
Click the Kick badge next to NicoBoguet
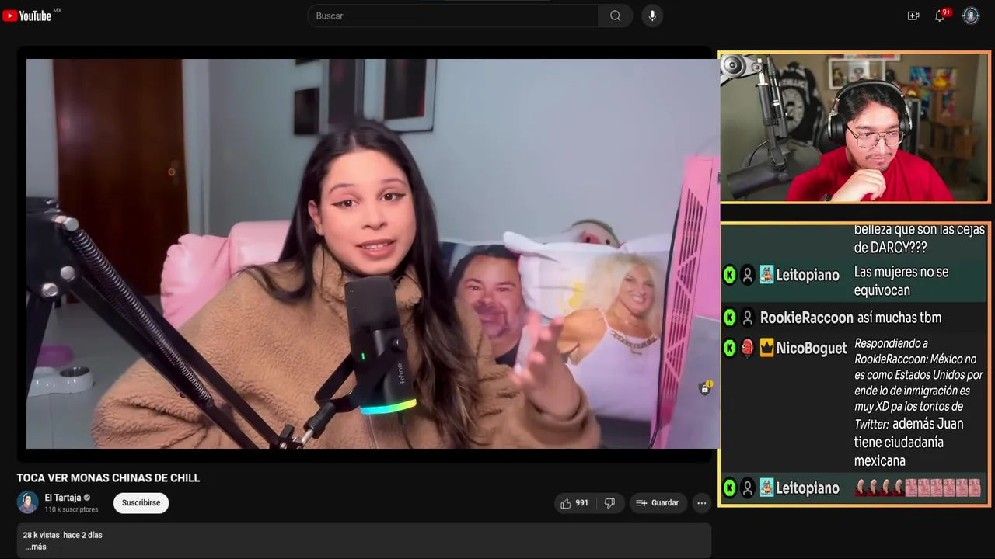pos(729,348)
